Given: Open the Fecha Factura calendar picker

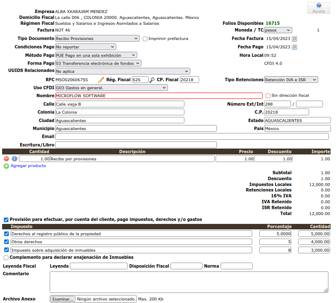Looking at the screenshot, I should pos(294,39).
